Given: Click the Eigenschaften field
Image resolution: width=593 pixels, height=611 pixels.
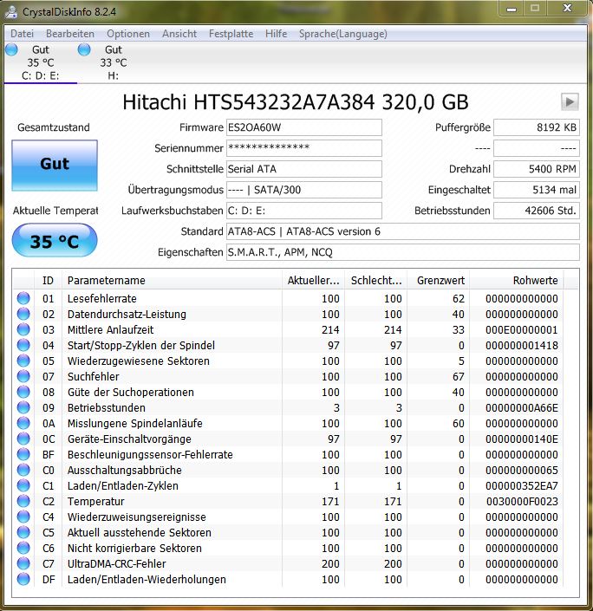Looking at the screenshot, I should [403, 252].
